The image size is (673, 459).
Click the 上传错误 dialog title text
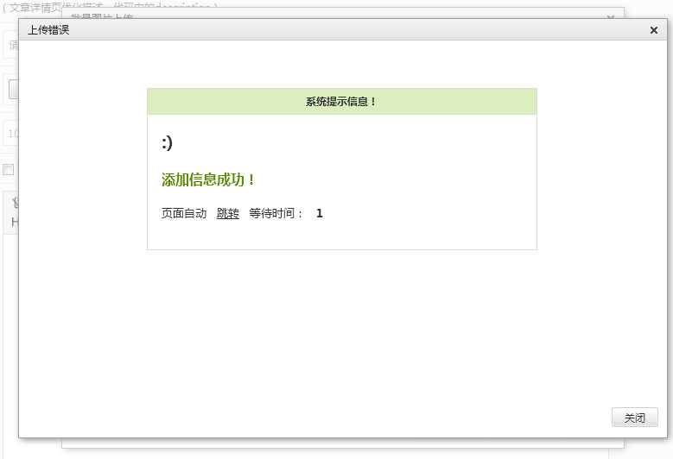click(48, 30)
